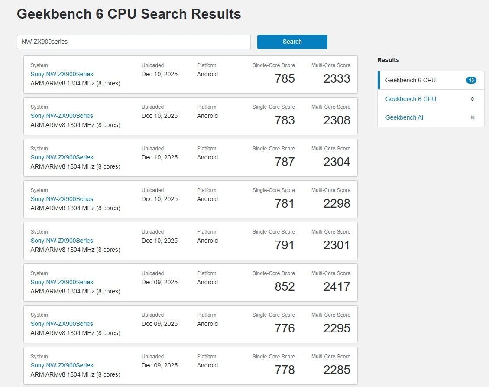Open Sony NW-ZX900Series link scoring 778 single-core

[x=62, y=365]
